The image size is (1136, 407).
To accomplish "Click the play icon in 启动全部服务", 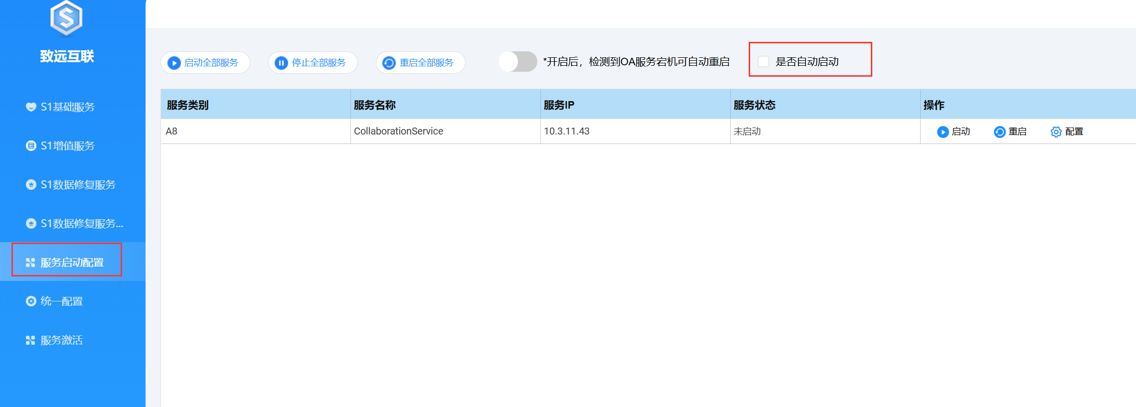I will pyautogui.click(x=174, y=63).
